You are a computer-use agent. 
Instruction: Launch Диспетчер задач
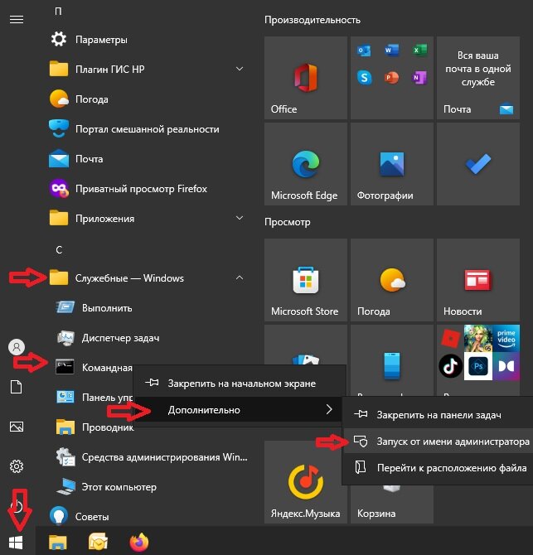(147, 338)
